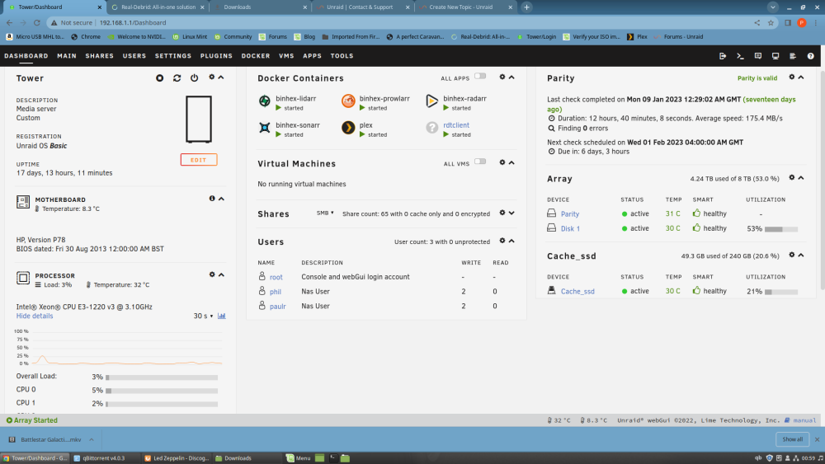Open the root user link
The width and height of the screenshot is (825, 464).
click(276, 277)
